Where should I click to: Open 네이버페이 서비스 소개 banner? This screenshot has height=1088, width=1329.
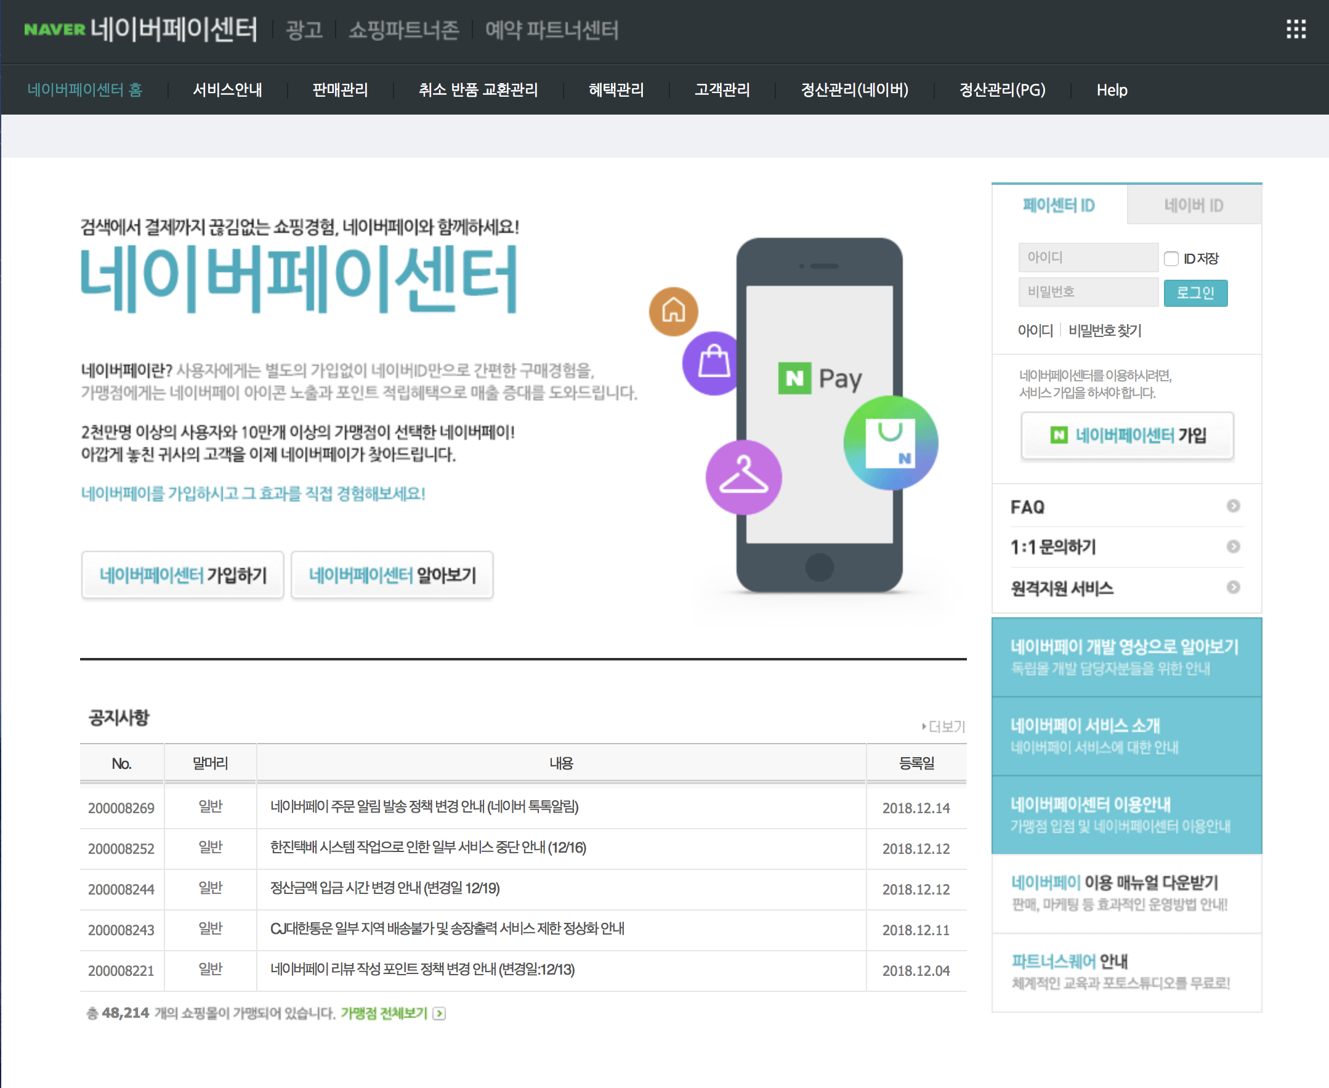coord(1126,736)
